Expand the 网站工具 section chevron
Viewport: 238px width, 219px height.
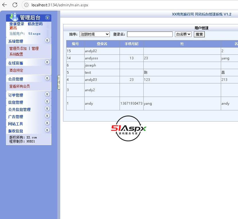coord(47,123)
